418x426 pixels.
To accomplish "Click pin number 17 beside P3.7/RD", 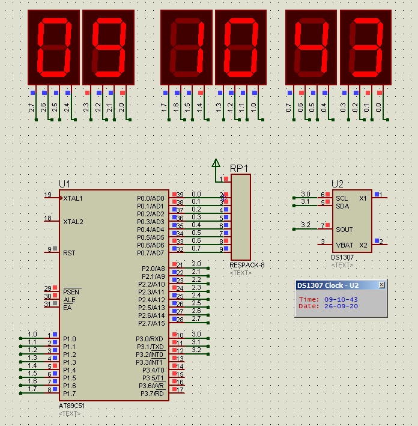I will click(180, 390).
